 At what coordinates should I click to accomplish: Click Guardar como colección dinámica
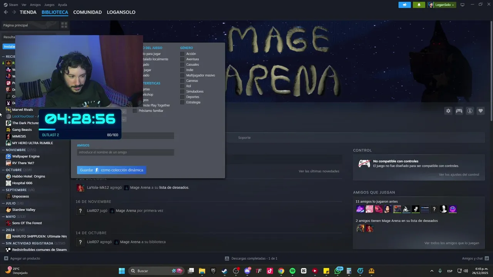click(111, 170)
